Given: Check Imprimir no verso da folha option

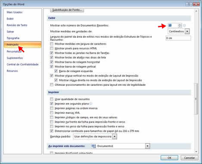Looking at the screenshot, I should 52,126.
